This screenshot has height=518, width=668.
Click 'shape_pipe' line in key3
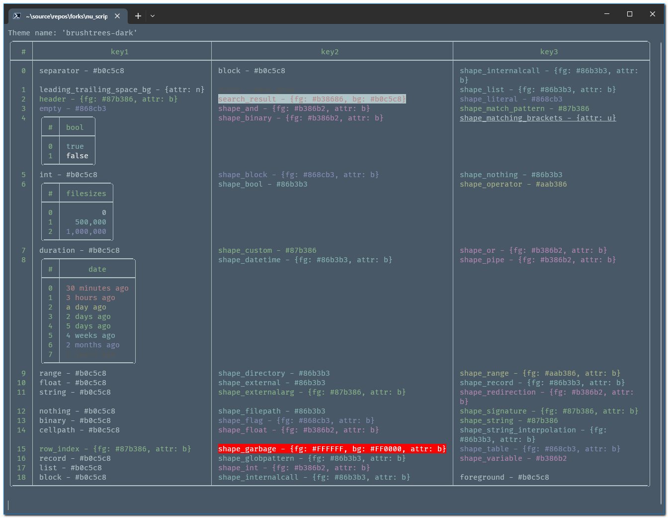coord(538,260)
